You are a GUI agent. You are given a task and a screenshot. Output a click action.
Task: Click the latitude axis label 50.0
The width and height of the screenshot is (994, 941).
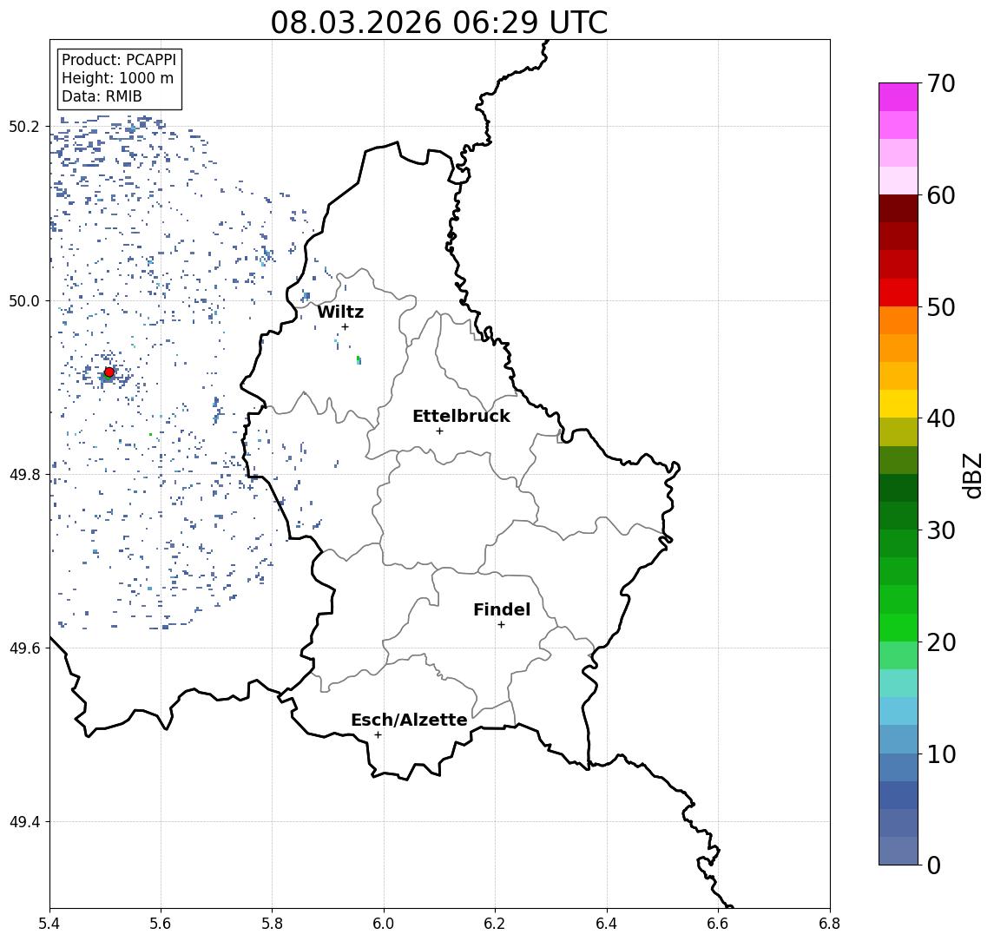24,300
